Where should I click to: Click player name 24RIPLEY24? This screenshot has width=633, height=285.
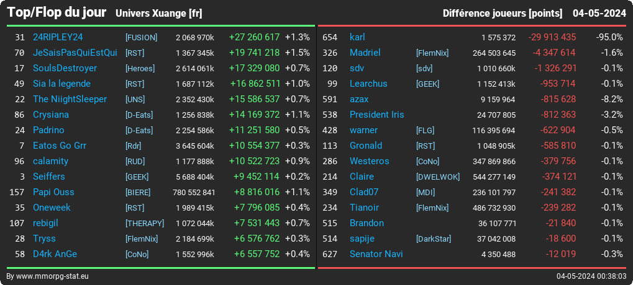(58, 37)
